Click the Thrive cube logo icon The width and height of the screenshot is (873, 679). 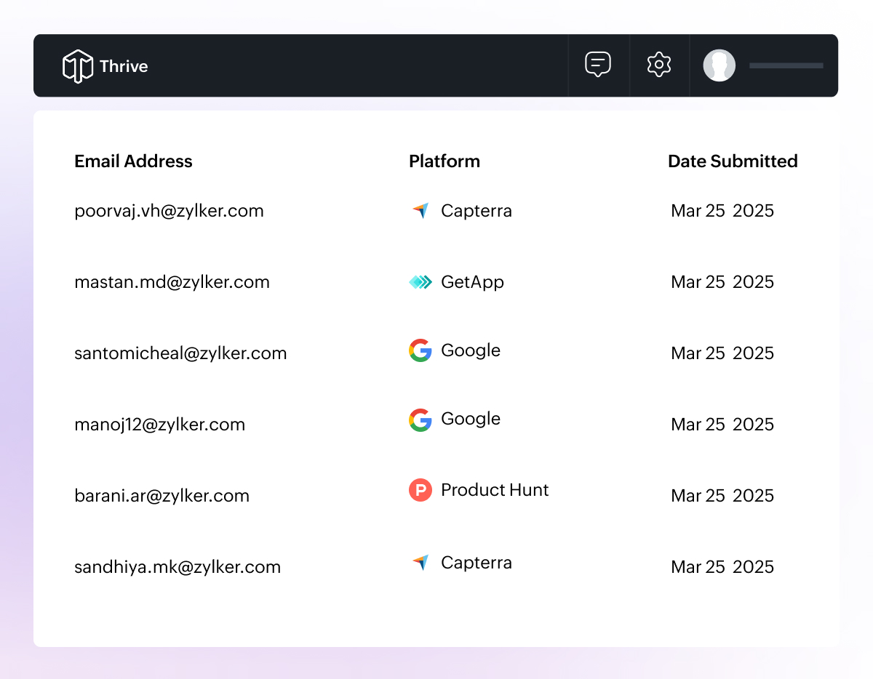click(78, 66)
